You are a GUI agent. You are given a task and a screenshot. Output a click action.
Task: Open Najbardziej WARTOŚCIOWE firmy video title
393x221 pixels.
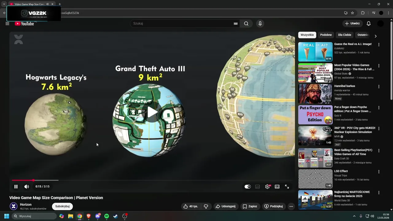click(x=352, y=194)
